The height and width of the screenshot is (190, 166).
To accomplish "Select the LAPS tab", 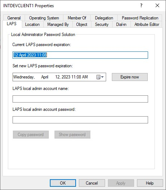I will pyautogui.click(x=12, y=24).
